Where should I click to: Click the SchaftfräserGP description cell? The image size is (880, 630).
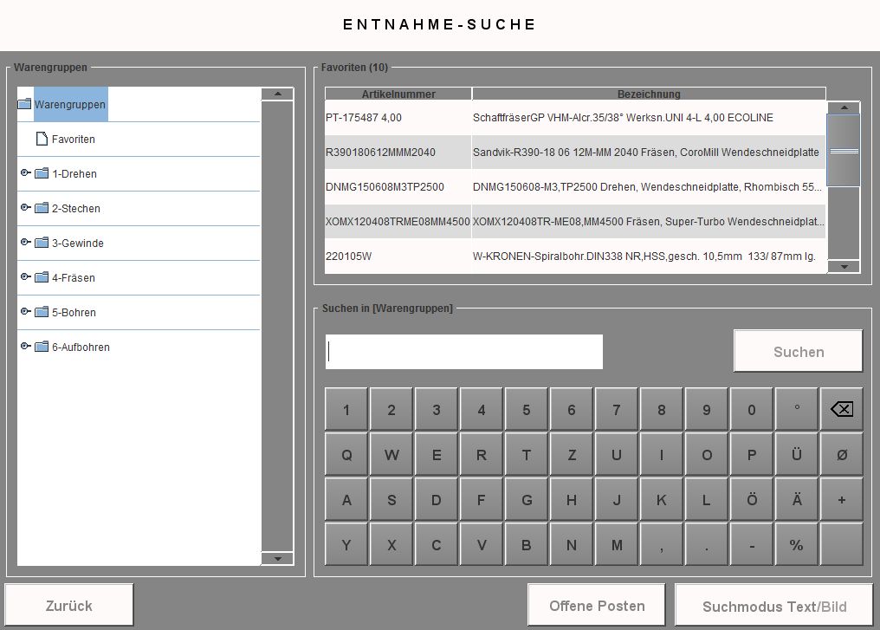pyautogui.click(x=649, y=117)
